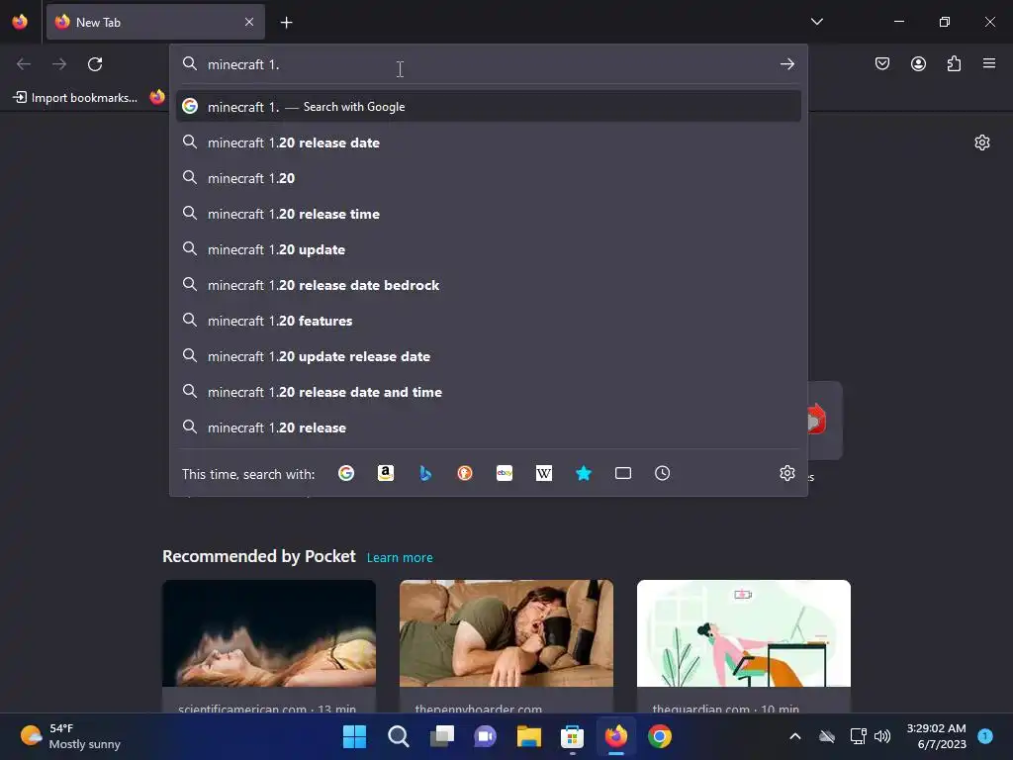Viewport: 1013px width, 760px height.
Task: Expand the list all tabs chevron
Action: point(816,22)
